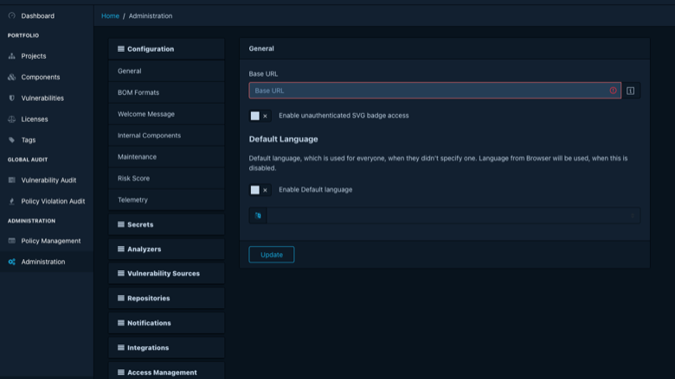Expand the Access Management section
This screenshot has width=675, height=379.
click(x=167, y=371)
